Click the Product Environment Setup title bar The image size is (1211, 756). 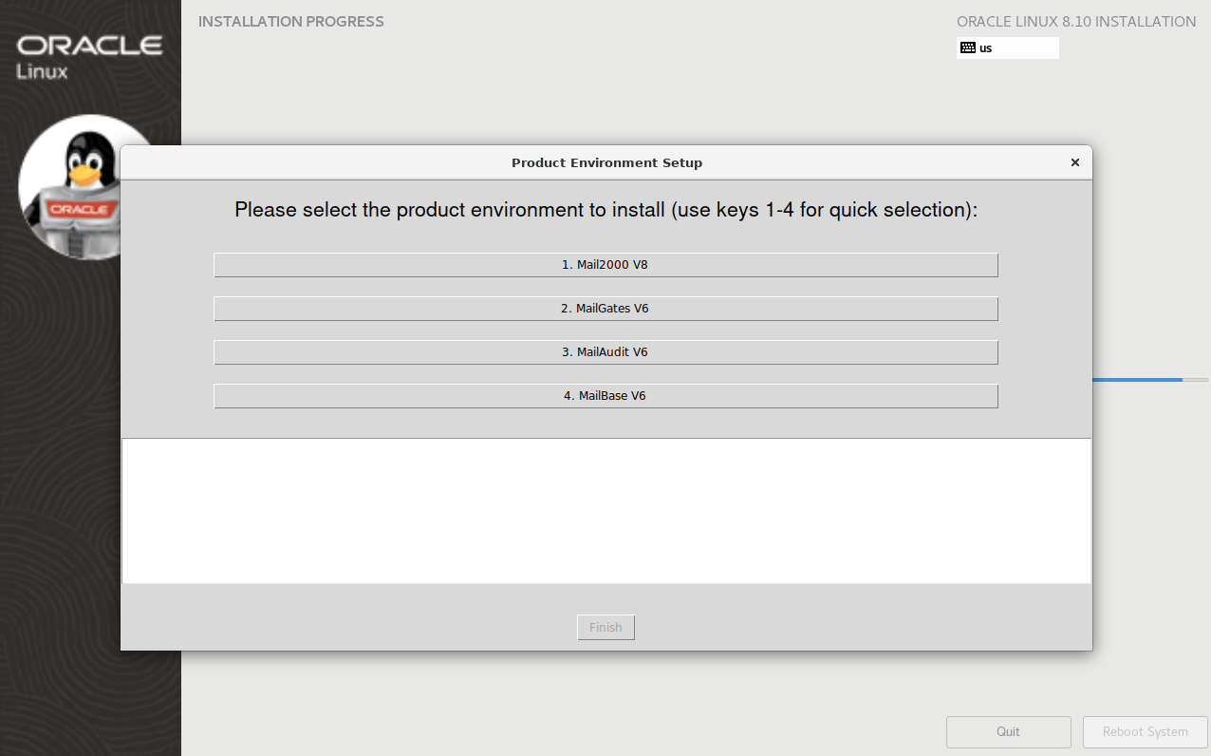[x=606, y=162]
